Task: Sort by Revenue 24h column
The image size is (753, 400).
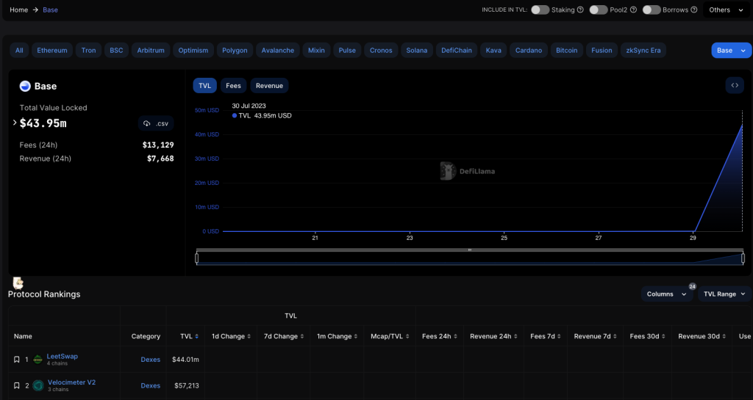Action: coord(515,336)
